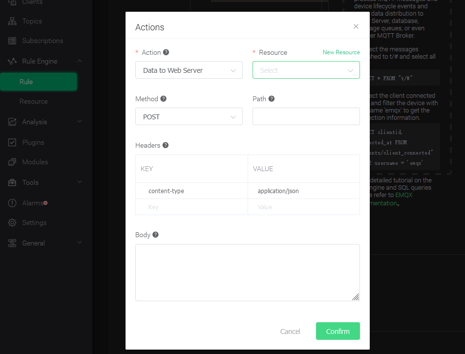Image resolution: width=465 pixels, height=354 pixels.
Task: Click the New Resource link
Action: click(x=341, y=52)
